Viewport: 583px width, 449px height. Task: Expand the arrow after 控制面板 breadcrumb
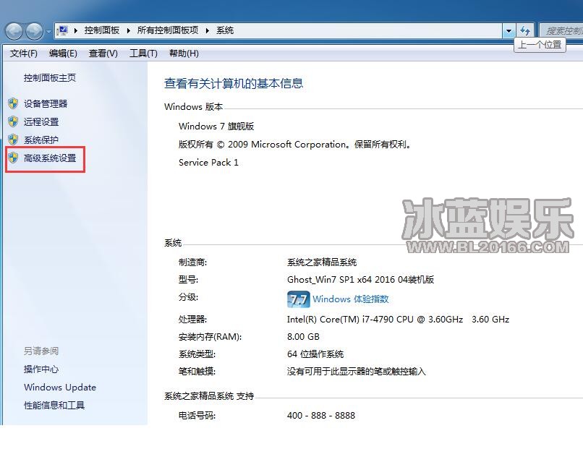click(128, 30)
